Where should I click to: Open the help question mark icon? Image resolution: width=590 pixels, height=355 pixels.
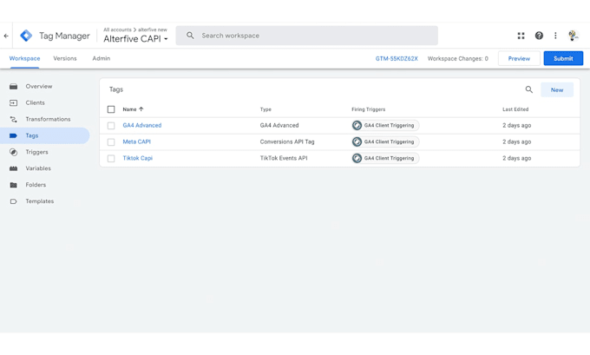(x=539, y=36)
